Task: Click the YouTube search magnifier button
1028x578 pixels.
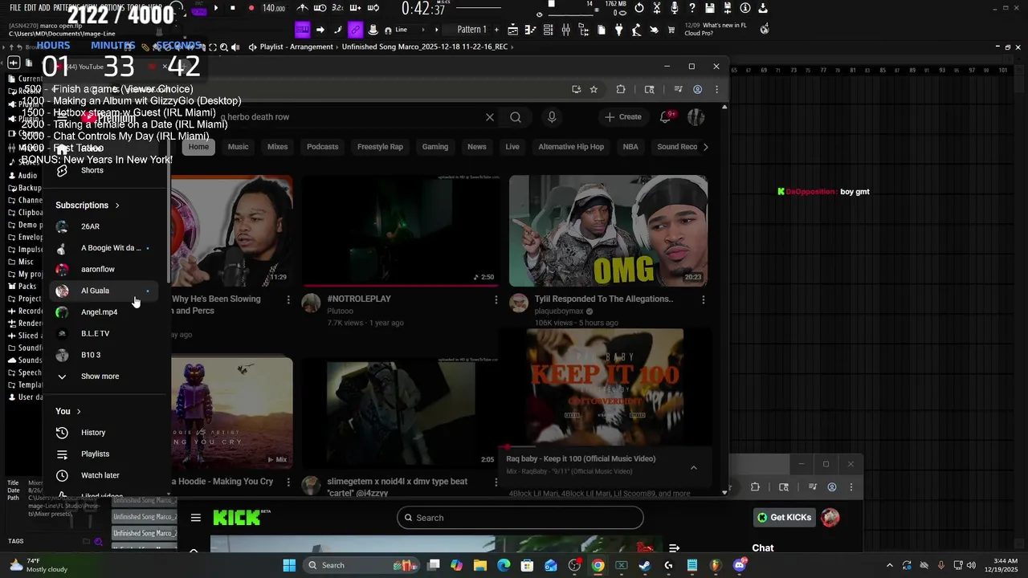Action: 516,117
